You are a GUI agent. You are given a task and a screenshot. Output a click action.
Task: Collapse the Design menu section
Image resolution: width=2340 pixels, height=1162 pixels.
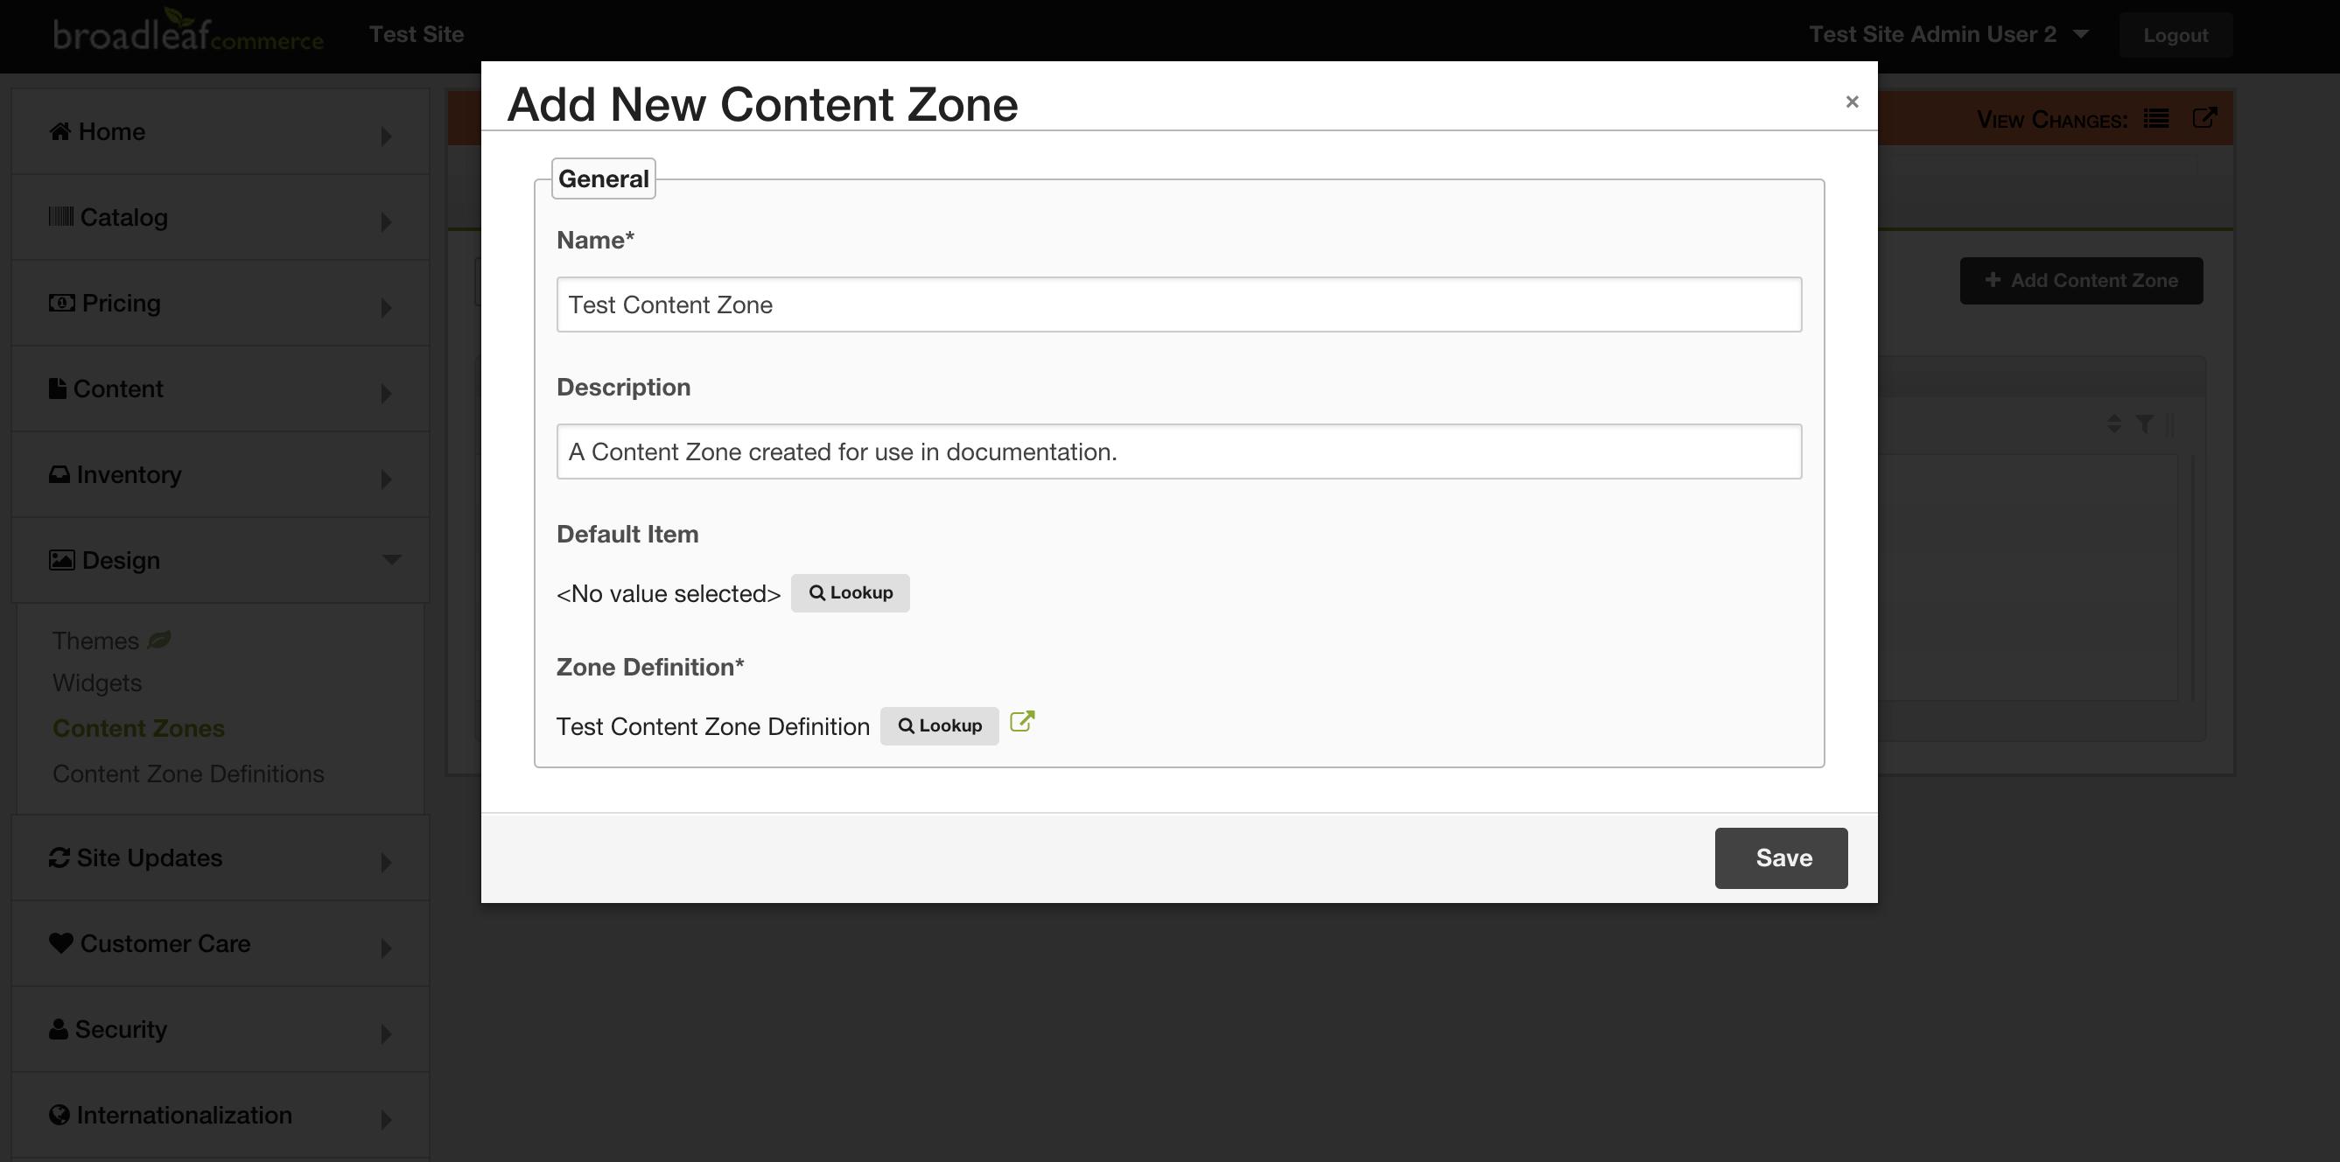tap(221, 561)
